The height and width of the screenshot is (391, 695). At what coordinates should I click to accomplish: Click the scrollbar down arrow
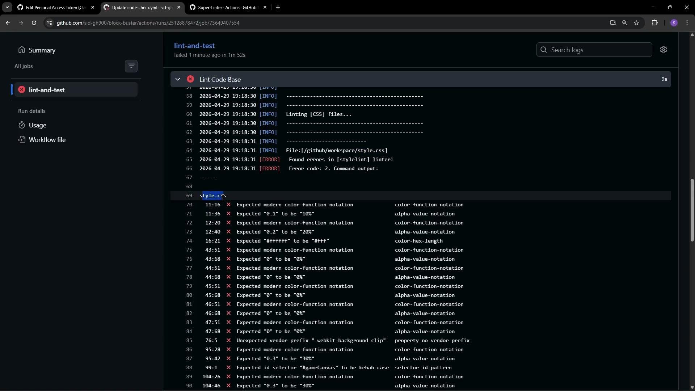pyautogui.click(x=692, y=387)
